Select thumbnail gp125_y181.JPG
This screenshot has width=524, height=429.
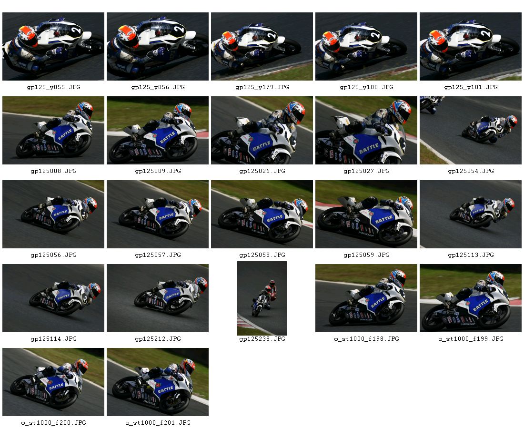click(x=470, y=47)
